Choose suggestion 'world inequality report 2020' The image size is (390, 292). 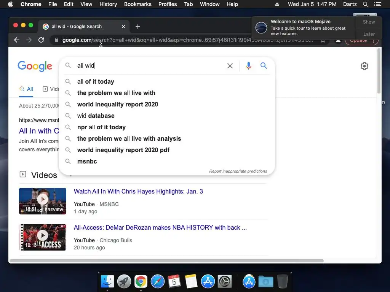point(167,105)
